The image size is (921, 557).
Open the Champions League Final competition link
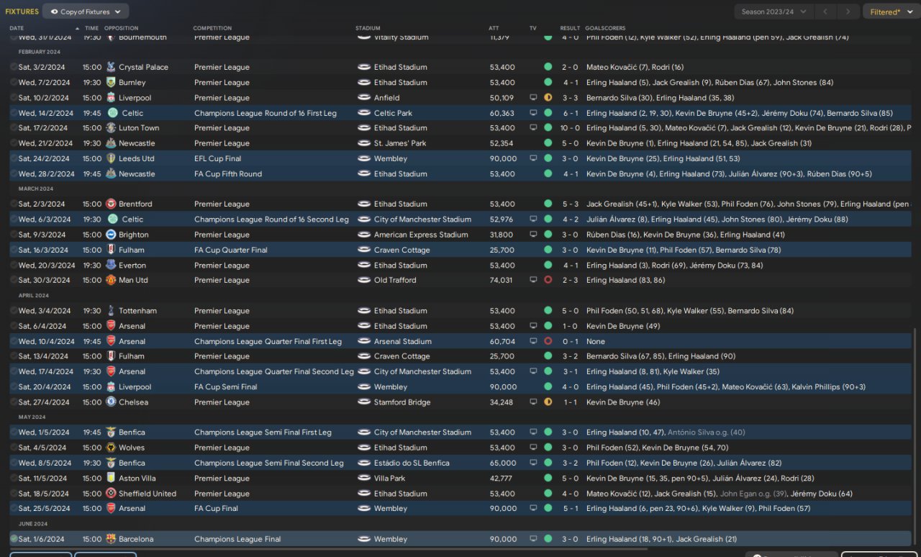click(x=238, y=539)
